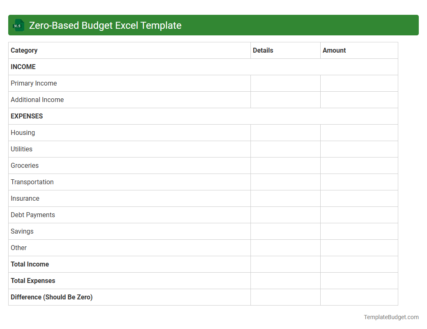Click the Amount cell next to Total Income

[359, 264]
